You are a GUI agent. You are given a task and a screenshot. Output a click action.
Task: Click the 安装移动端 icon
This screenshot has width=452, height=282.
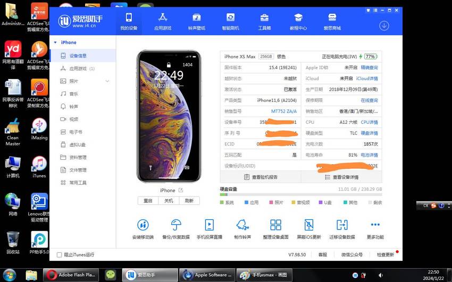pos(143,225)
